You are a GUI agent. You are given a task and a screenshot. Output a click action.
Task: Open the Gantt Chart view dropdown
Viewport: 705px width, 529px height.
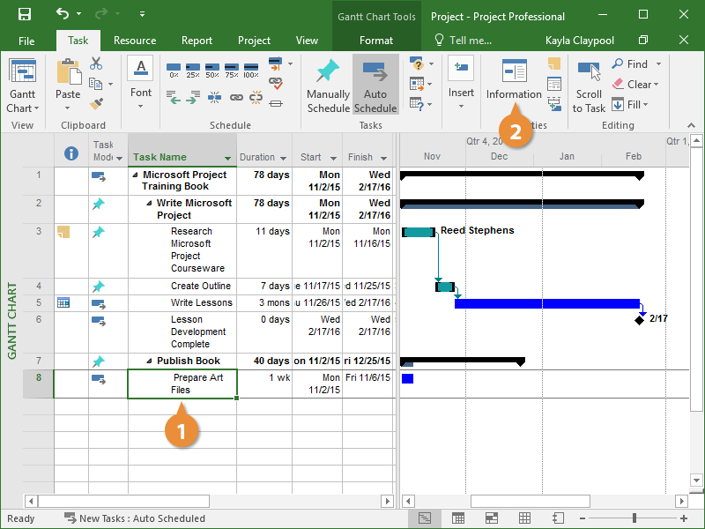[22, 108]
